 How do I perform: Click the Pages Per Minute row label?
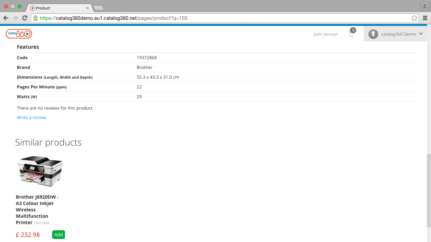click(42, 87)
